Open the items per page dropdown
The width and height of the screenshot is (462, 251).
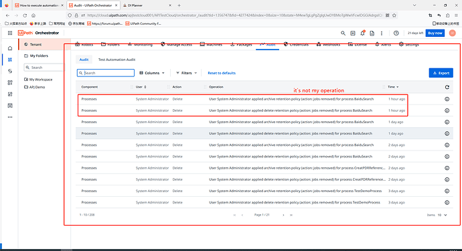point(443,215)
